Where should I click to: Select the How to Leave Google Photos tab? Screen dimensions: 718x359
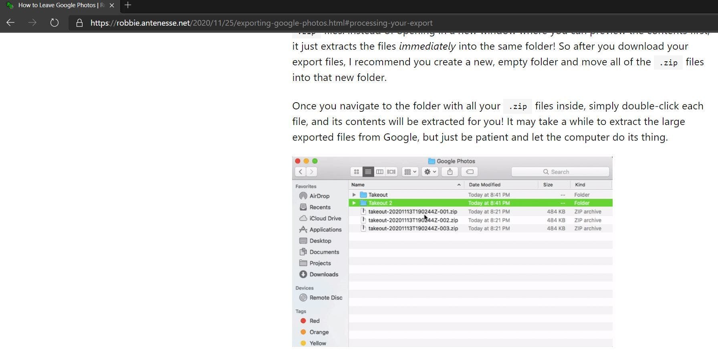tap(60, 5)
